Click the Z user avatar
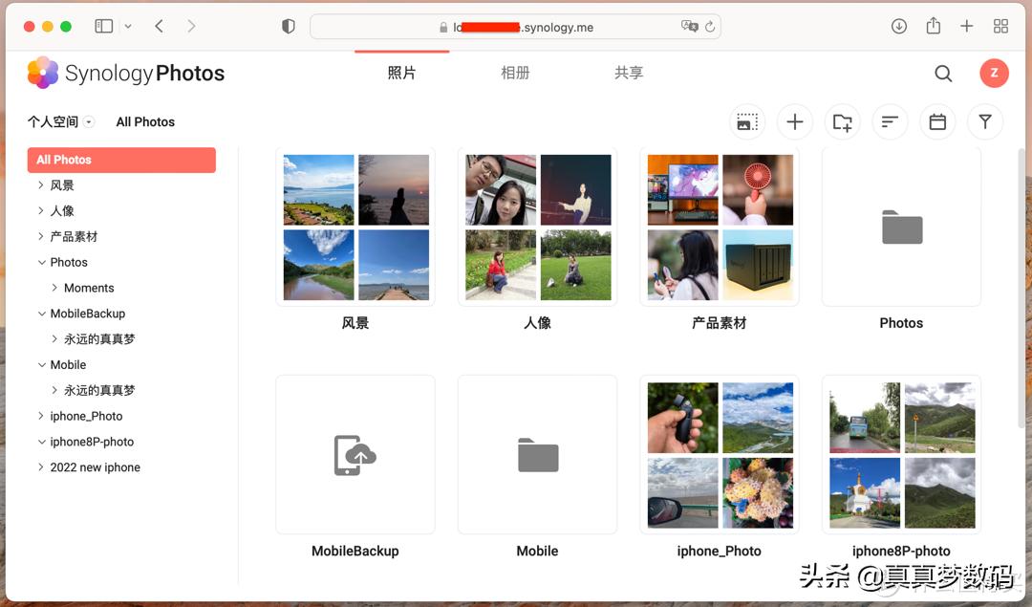 click(x=994, y=73)
